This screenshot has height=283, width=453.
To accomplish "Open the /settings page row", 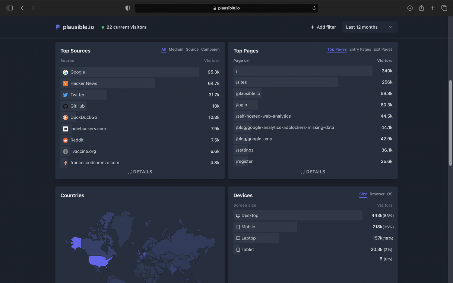I will point(313,150).
